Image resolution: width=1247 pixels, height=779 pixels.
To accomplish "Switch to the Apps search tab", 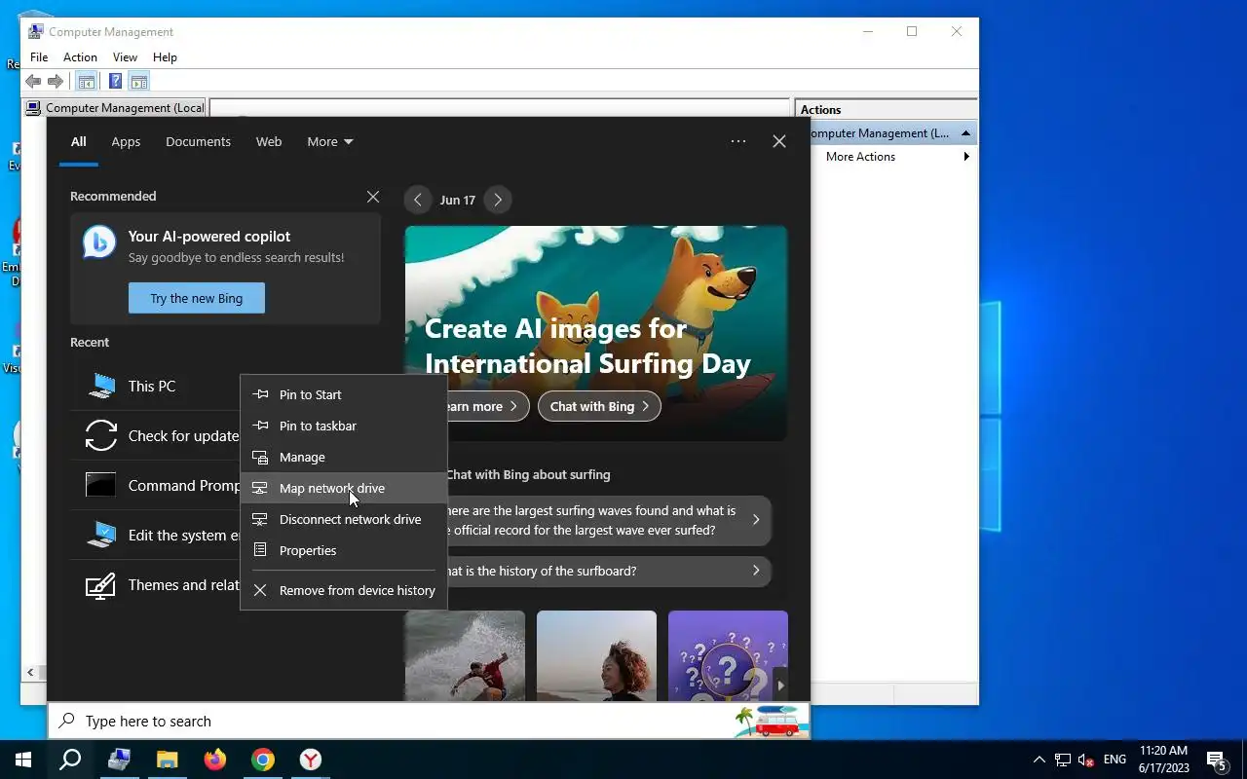I will tap(126, 141).
